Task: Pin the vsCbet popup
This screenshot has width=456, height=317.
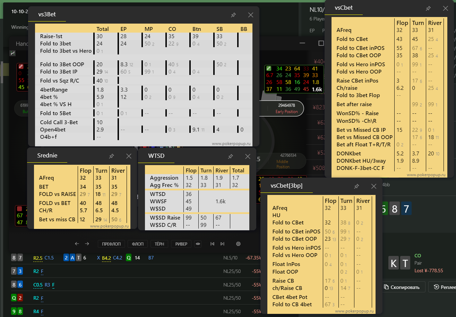Action: [428, 8]
